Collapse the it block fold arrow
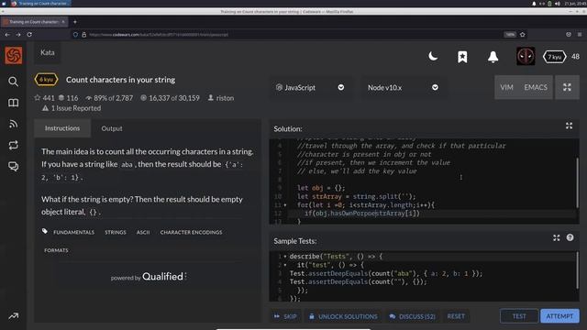 coord(285,265)
